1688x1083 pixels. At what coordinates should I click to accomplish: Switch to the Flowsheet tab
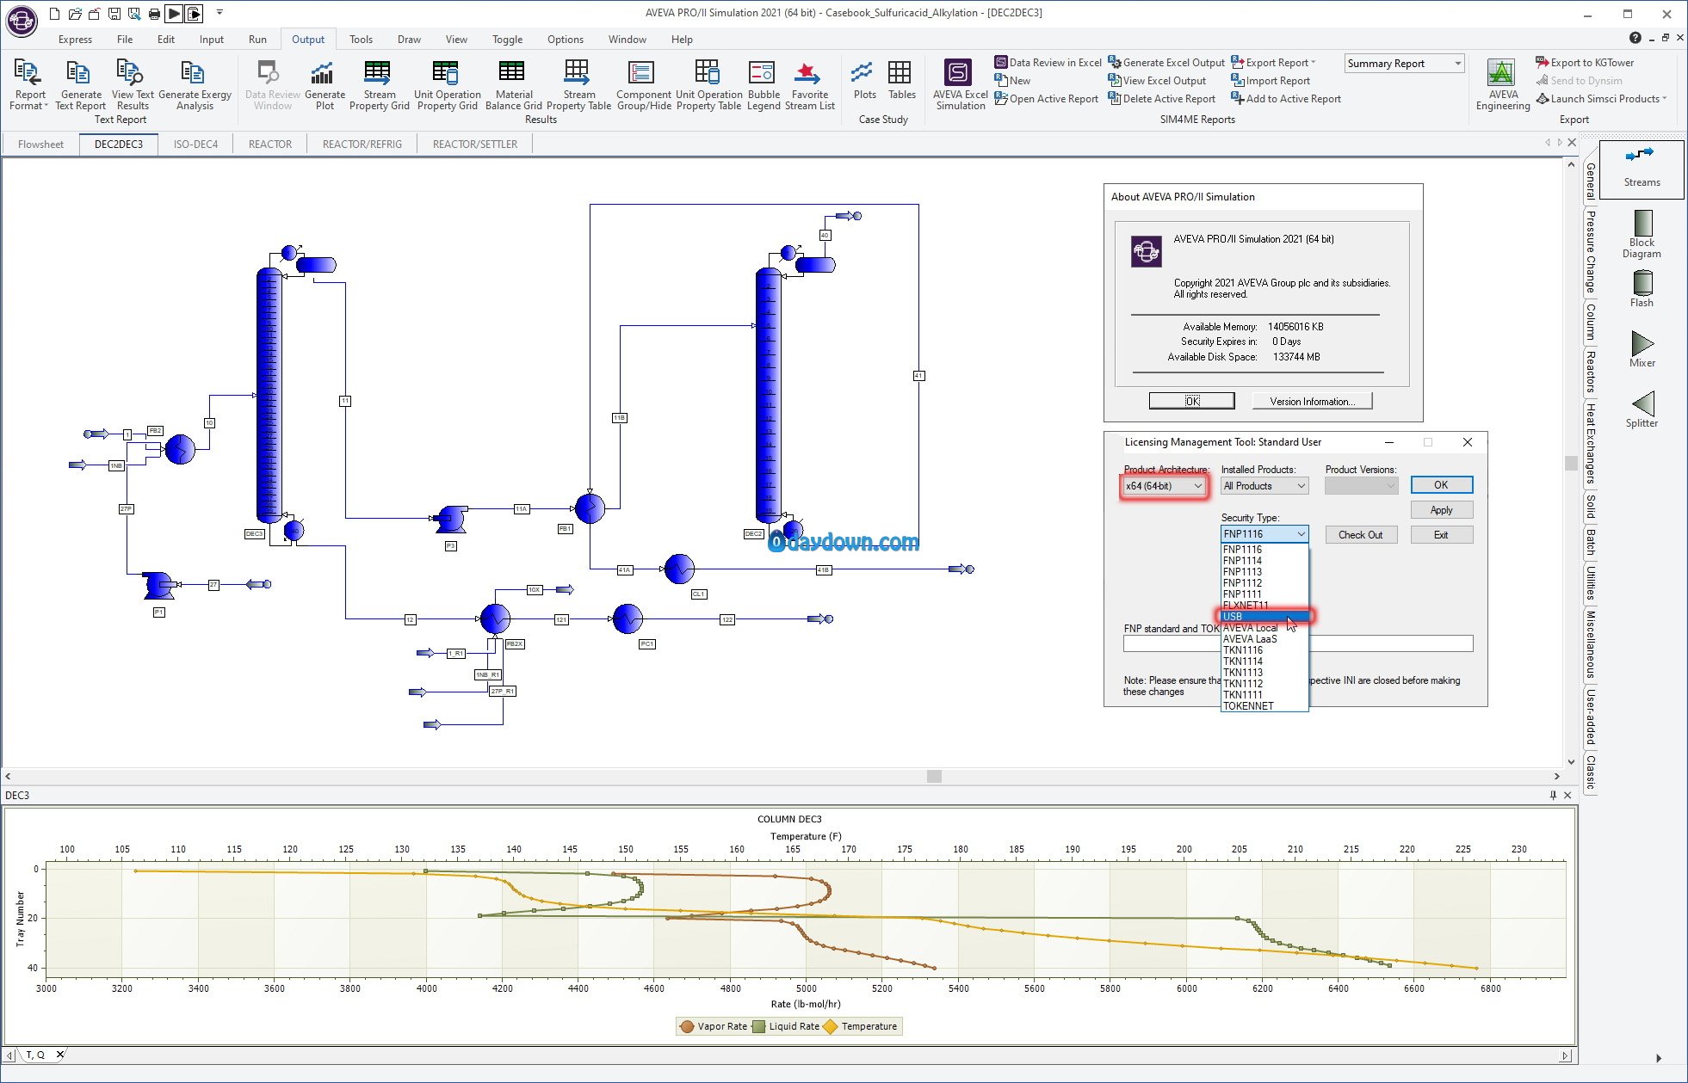tap(40, 144)
